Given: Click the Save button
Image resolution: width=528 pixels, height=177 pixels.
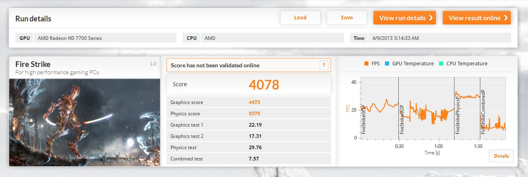Looking at the screenshot, I should 347,18.
